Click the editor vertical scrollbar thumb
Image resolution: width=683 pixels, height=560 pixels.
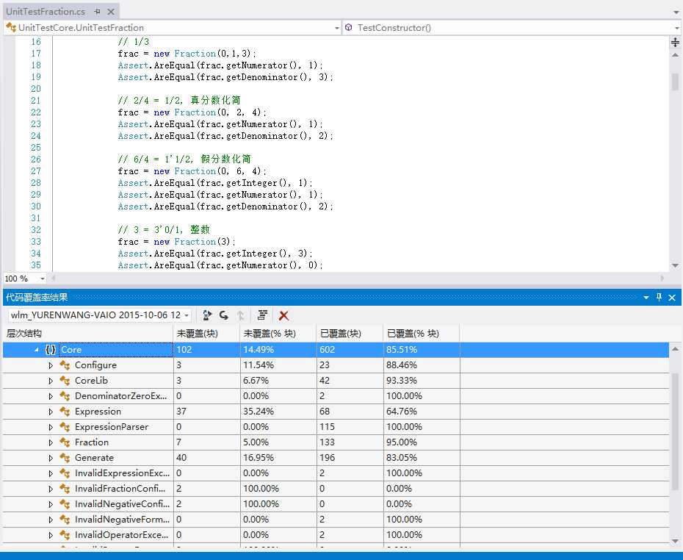675,82
